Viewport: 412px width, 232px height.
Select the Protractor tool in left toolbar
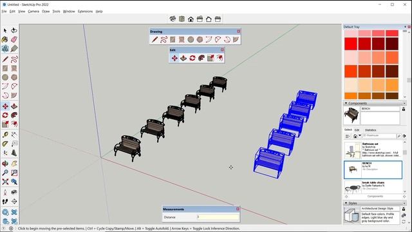tap(5, 144)
